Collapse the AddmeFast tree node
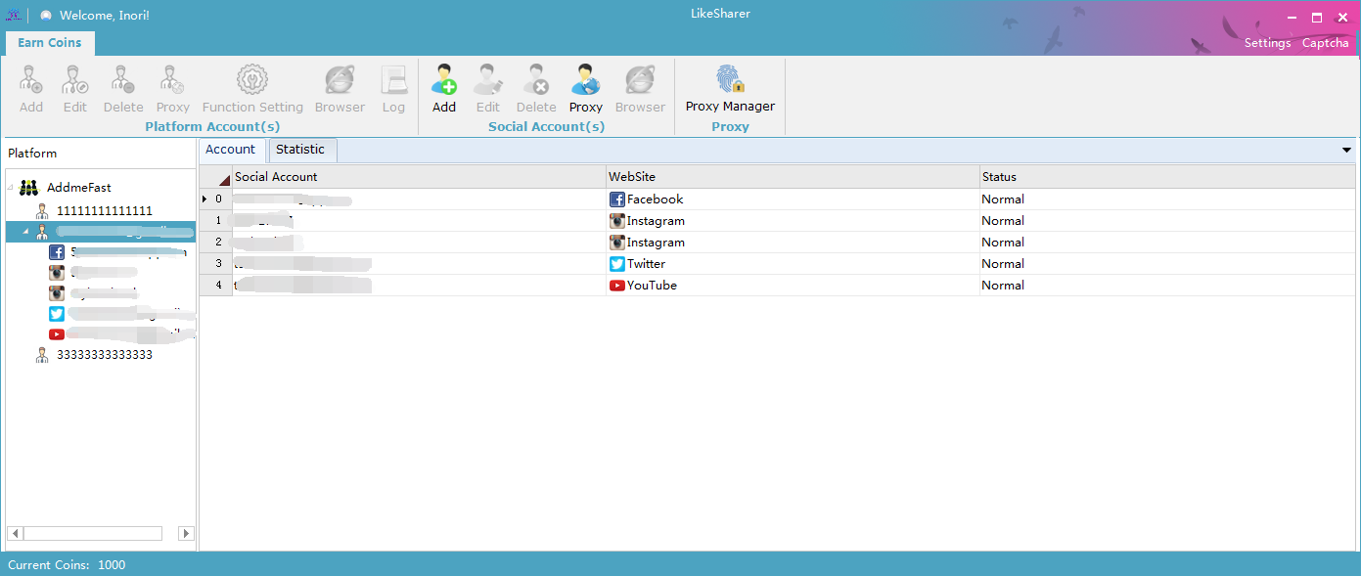The width and height of the screenshot is (1361, 576). [x=11, y=188]
